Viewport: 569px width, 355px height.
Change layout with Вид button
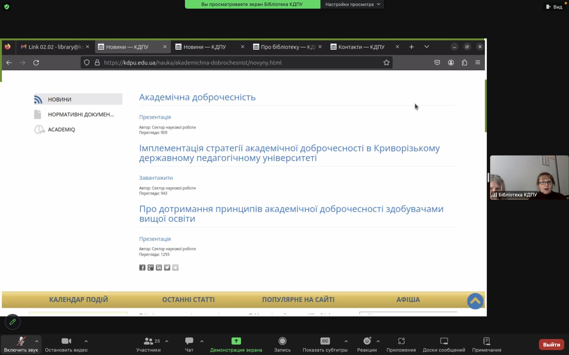click(554, 7)
